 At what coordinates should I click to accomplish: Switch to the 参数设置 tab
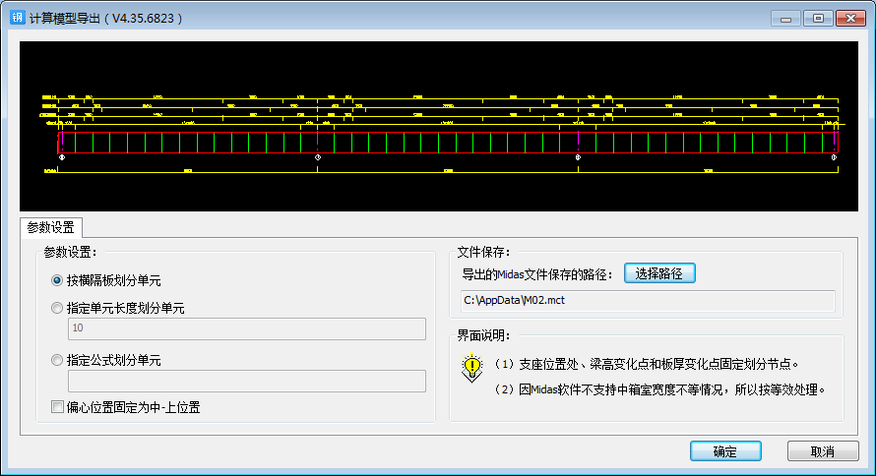click(x=51, y=227)
